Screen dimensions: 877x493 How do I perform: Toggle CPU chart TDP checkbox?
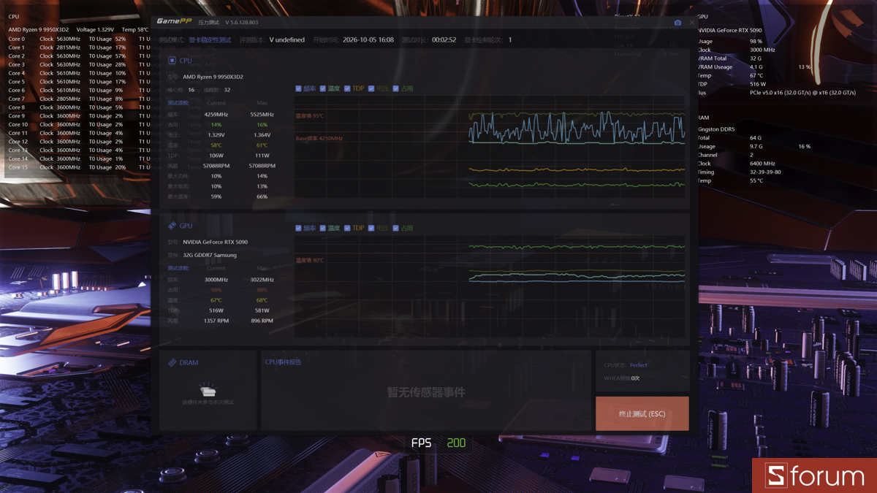347,88
